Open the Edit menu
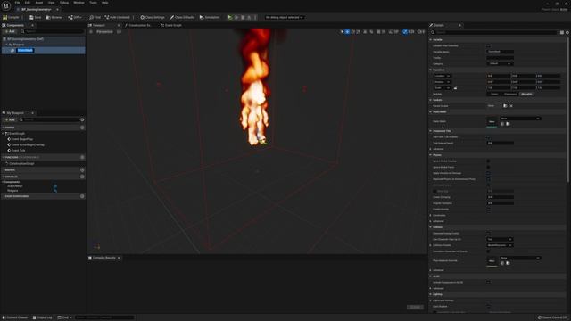571x321 pixels. 28,3
